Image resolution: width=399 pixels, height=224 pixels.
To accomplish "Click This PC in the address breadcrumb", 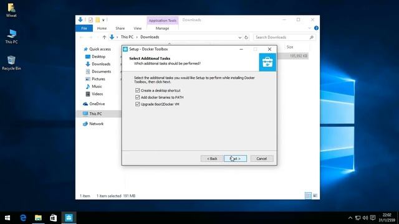I will click(127, 37).
